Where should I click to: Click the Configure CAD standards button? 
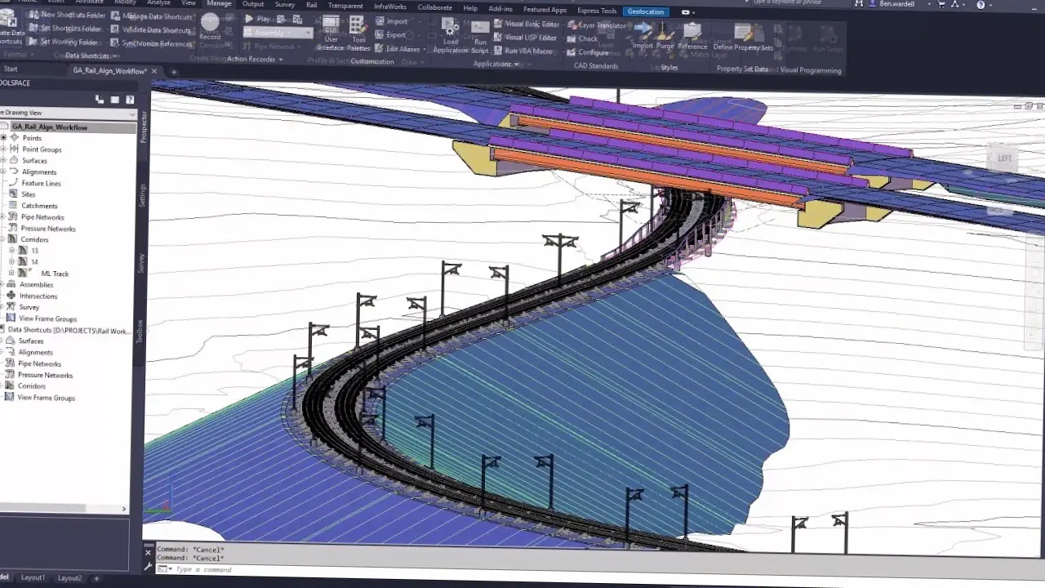tap(588, 52)
